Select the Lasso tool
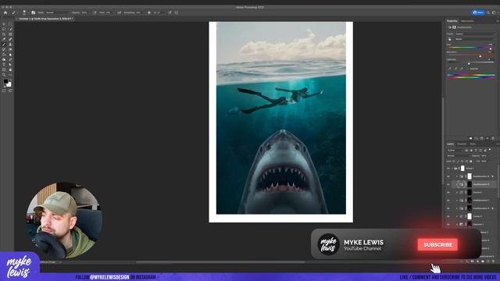This screenshot has width=500, height=281. click(x=4, y=29)
